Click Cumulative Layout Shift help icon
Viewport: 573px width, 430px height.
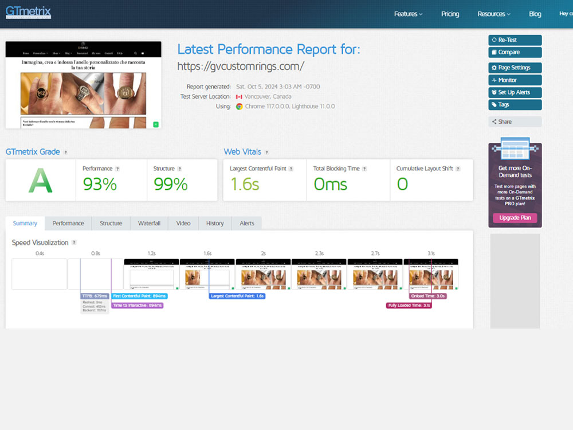click(x=458, y=169)
